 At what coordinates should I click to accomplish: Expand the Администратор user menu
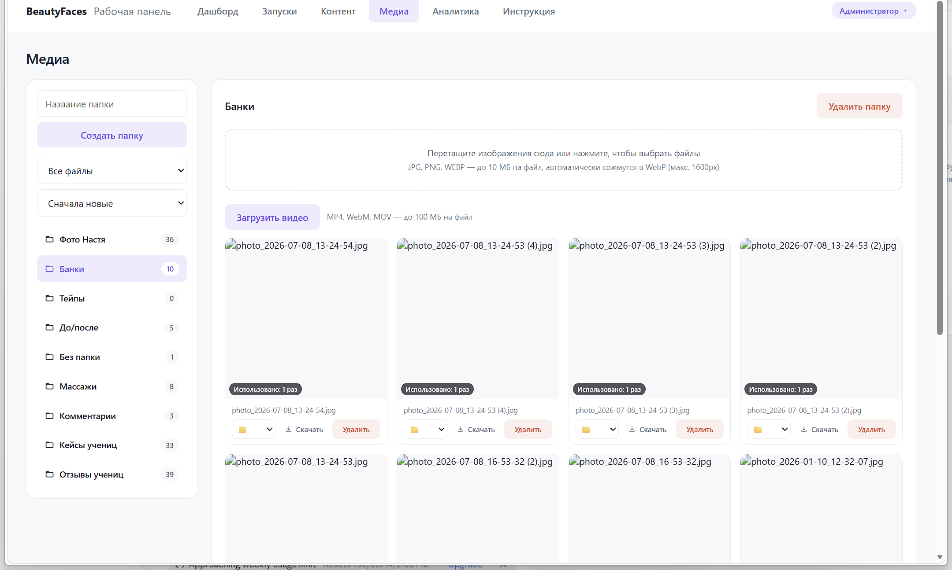tap(874, 11)
